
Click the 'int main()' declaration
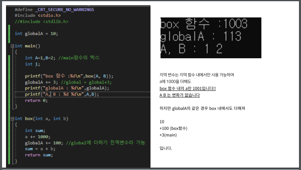[x=28, y=46]
